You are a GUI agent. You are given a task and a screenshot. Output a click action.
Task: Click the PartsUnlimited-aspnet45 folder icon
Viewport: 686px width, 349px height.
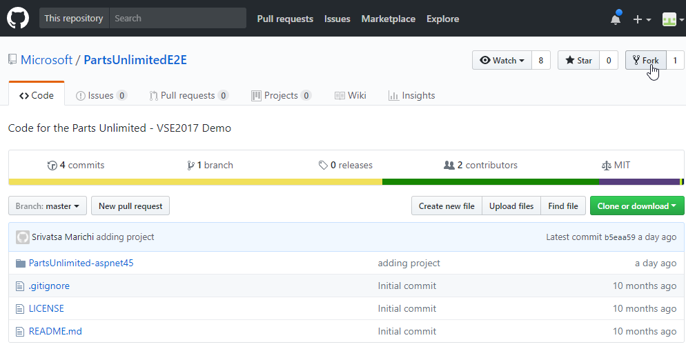tap(20, 263)
